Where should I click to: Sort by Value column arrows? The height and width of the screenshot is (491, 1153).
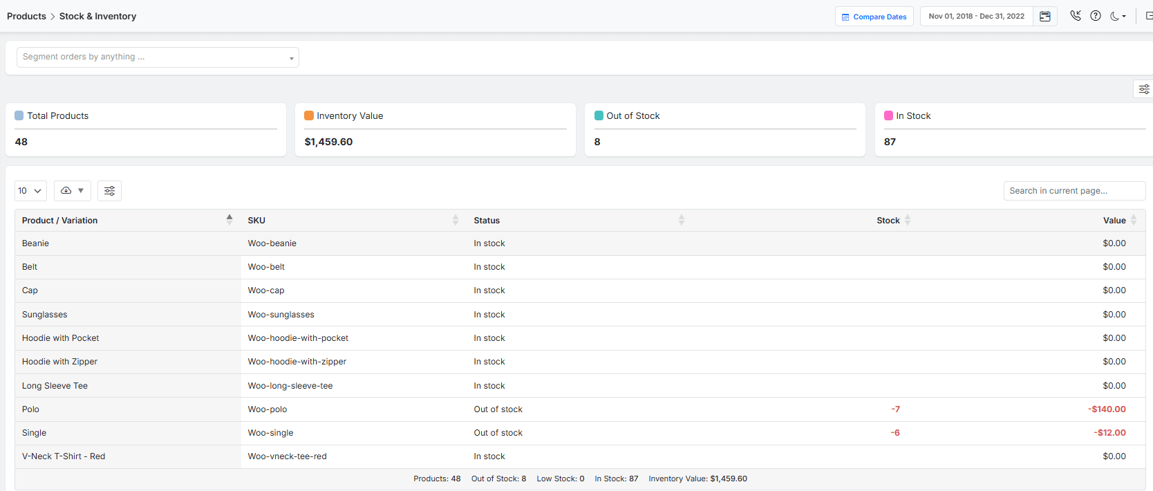click(1134, 220)
